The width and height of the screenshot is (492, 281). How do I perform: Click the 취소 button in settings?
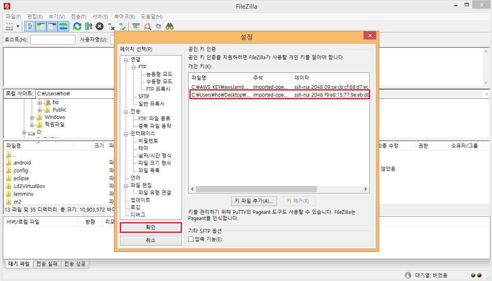151,240
